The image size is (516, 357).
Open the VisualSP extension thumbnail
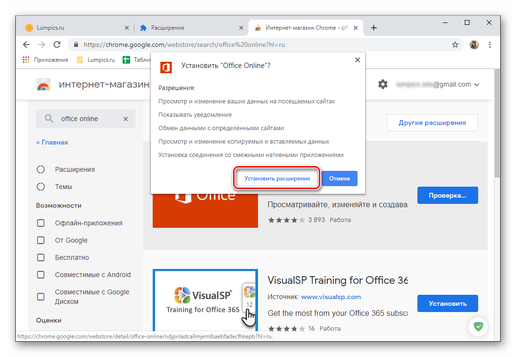[x=205, y=300]
